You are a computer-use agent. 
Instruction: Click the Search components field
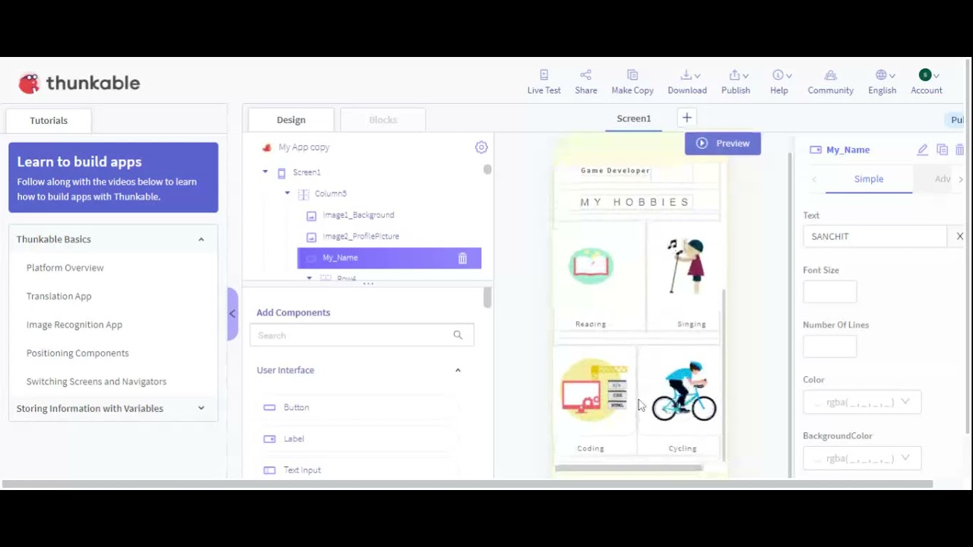[x=362, y=335]
